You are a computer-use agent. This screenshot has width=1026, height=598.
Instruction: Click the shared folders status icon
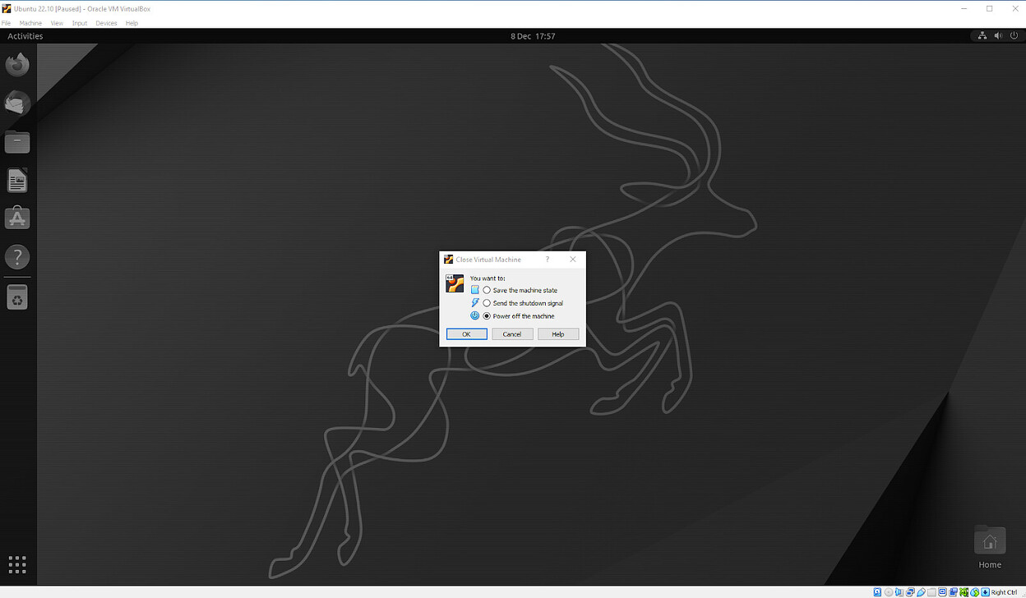coord(931,591)
